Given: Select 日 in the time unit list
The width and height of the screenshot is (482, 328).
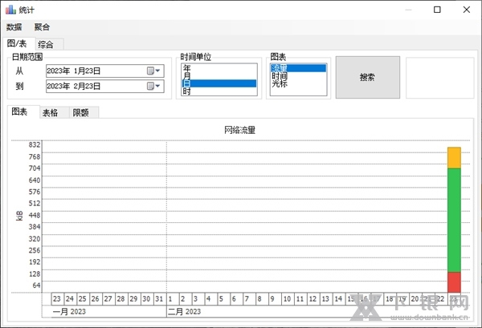Looking at the screenshot, I should [x=219, y=83].
